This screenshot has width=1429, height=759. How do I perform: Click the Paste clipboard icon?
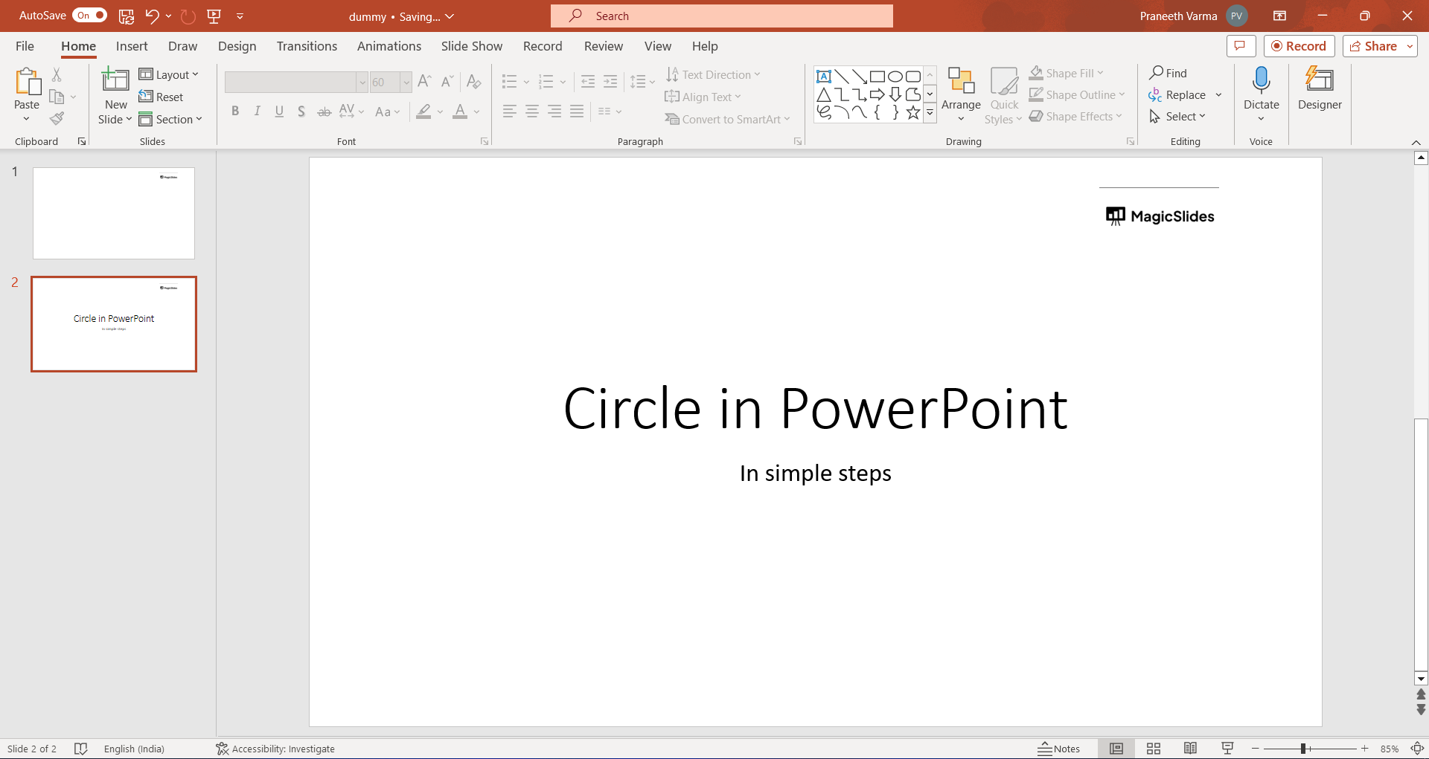click(x=27, y=82)
